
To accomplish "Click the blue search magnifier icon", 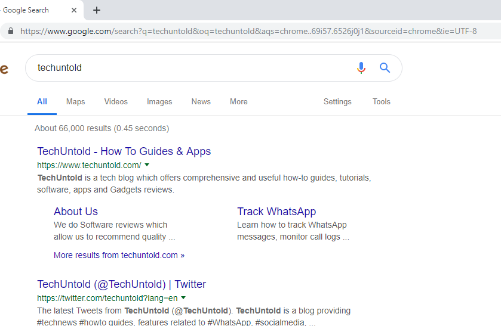I will click(385, 67).
